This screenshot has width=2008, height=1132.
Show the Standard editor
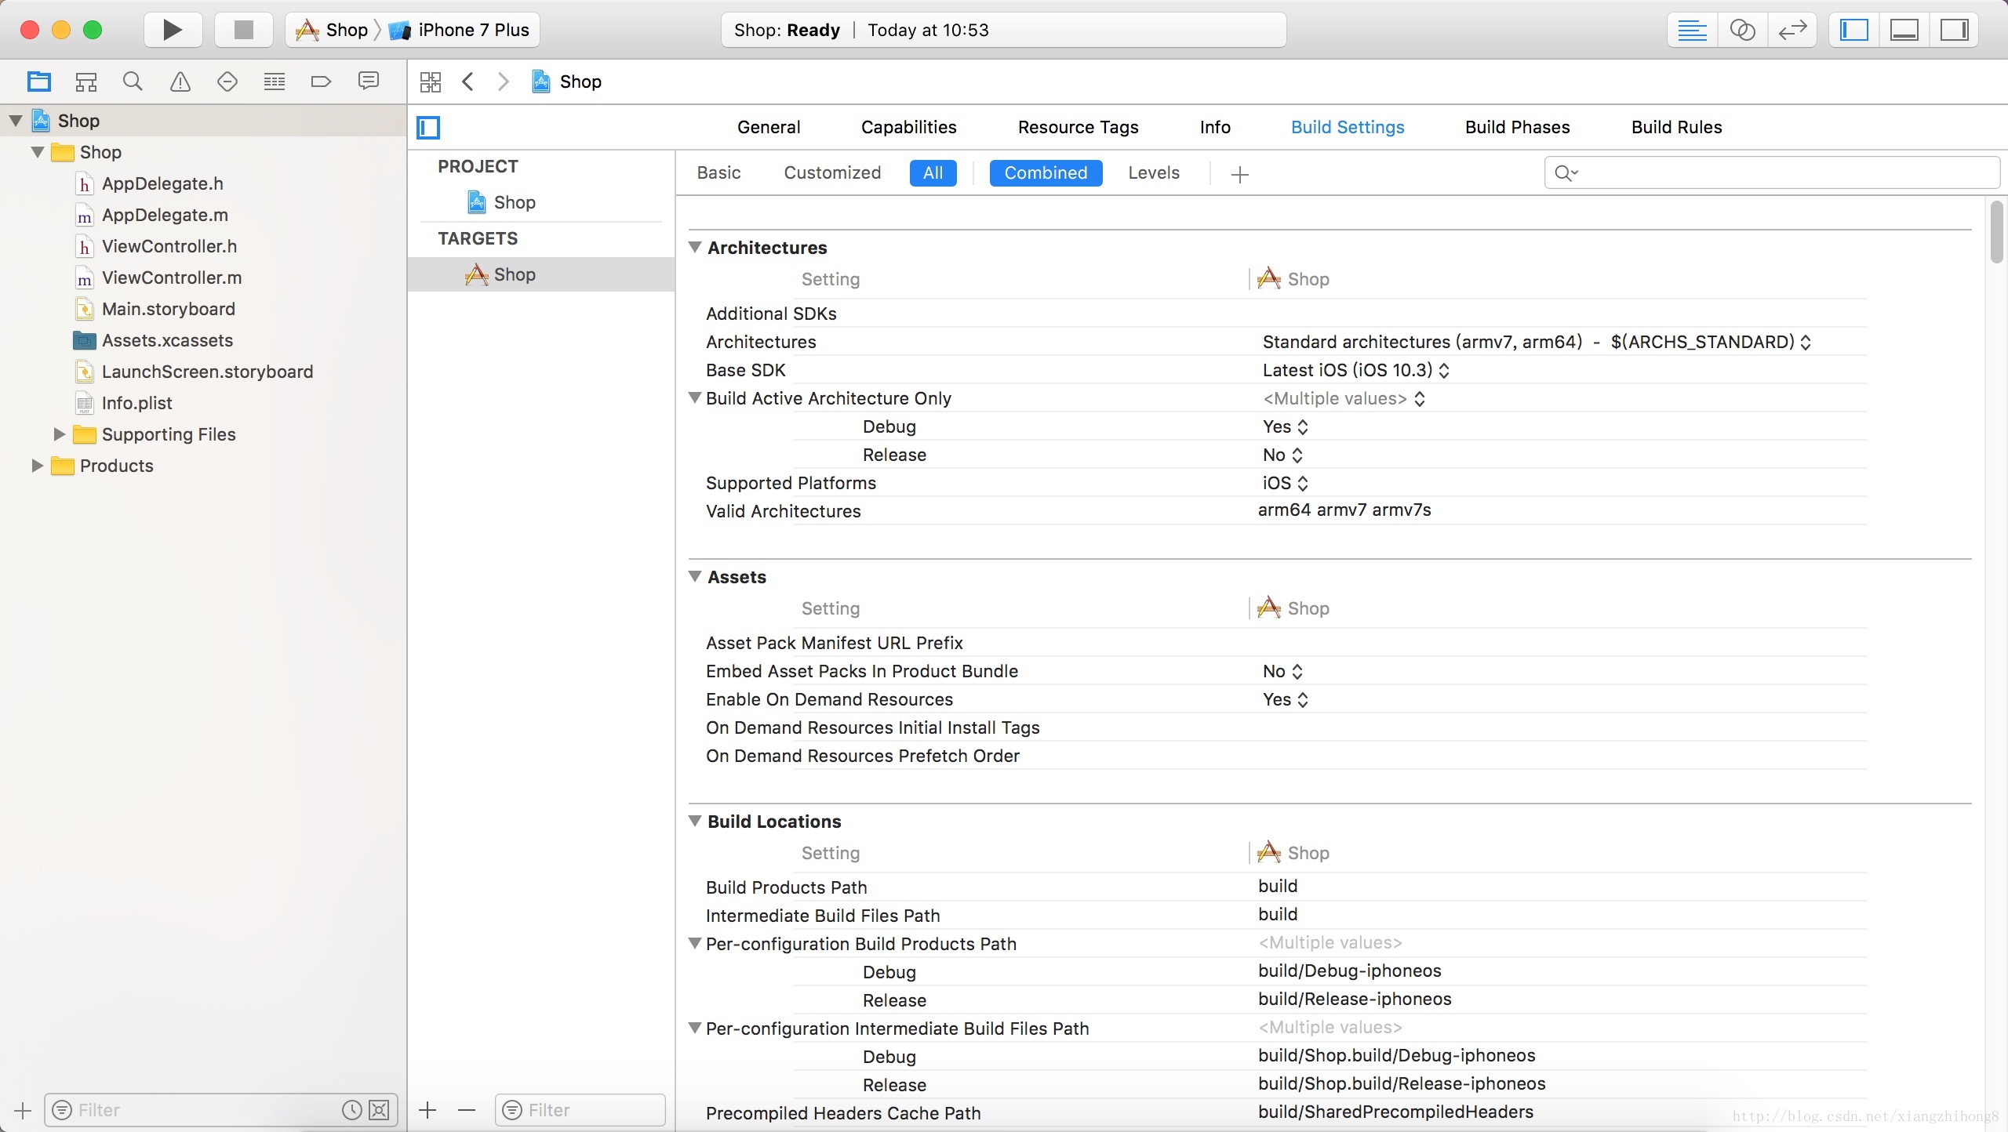click(1692, 31)
